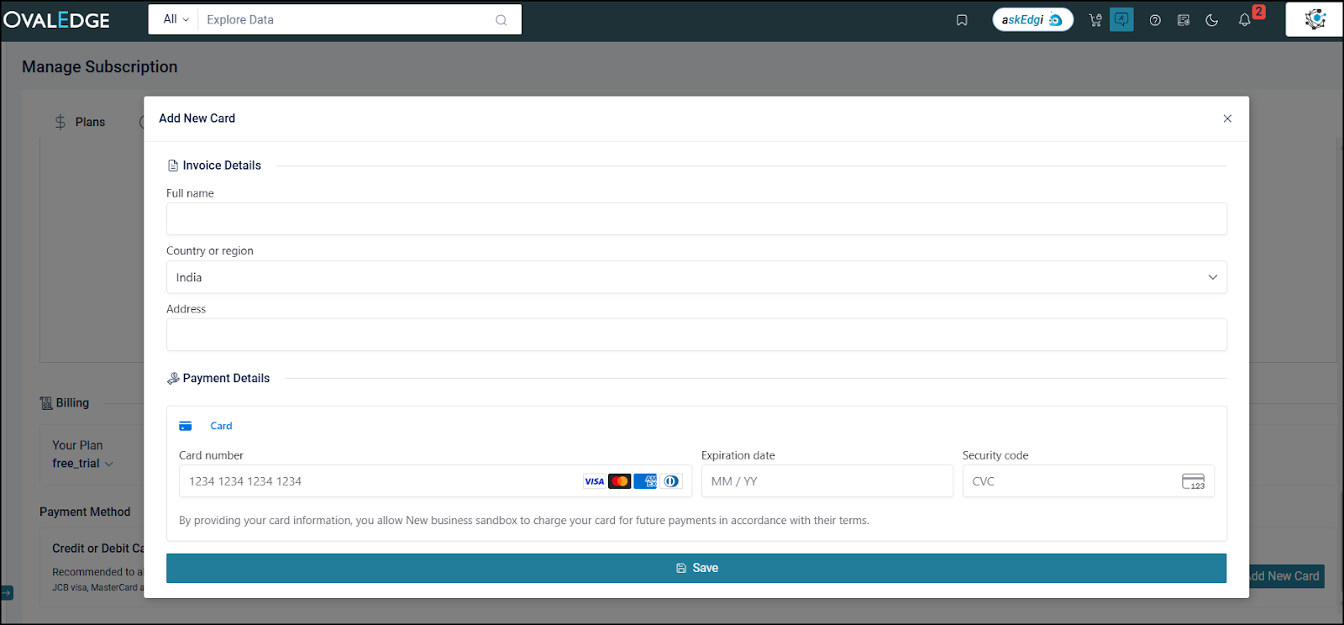Click the Billing section icon
Screen dimensions: 1344x625
click(46, 403)
